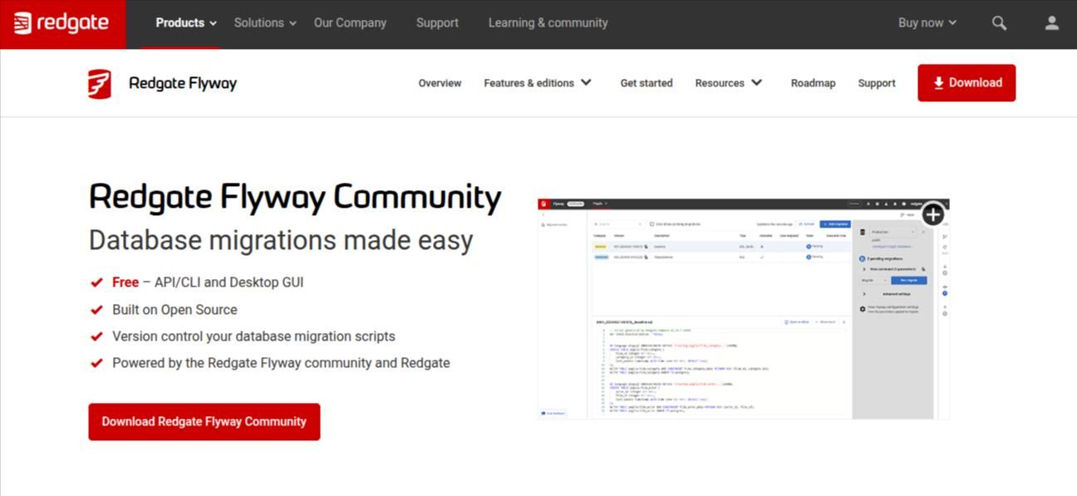Click the red Flyway product logo icon
Viewport: 1077px width, 496px height.
coord(100,84)
